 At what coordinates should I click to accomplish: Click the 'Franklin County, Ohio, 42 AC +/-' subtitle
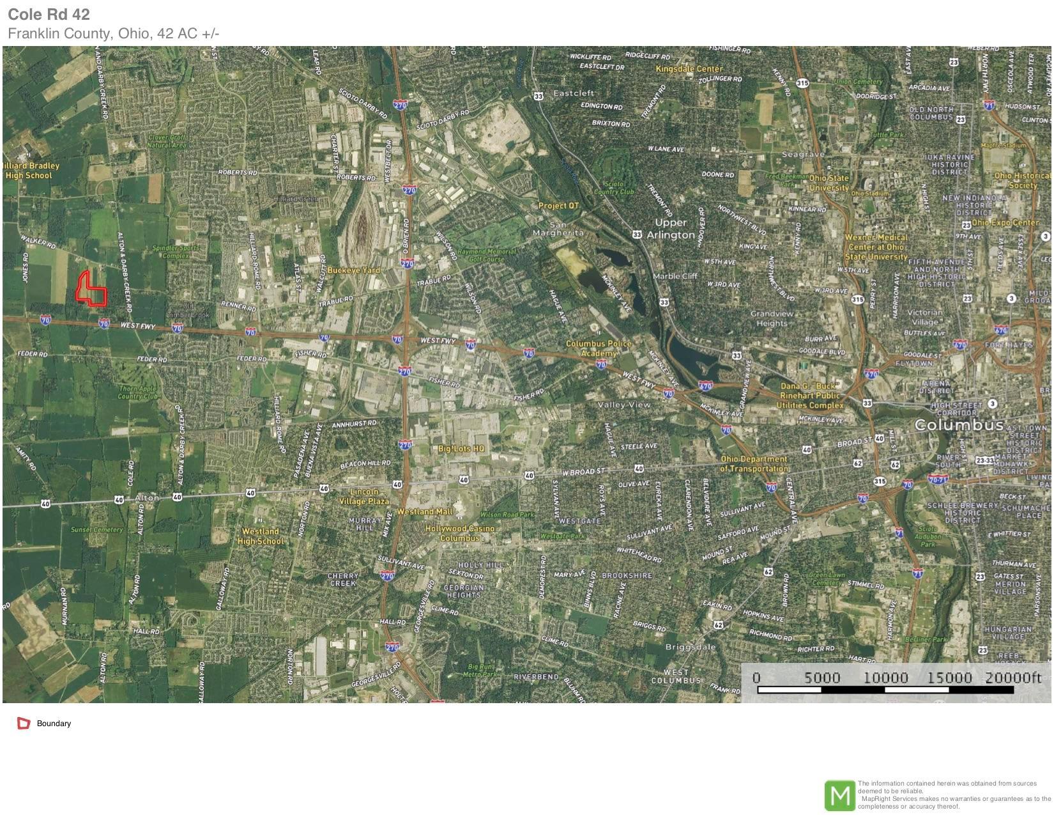(113, 33)
